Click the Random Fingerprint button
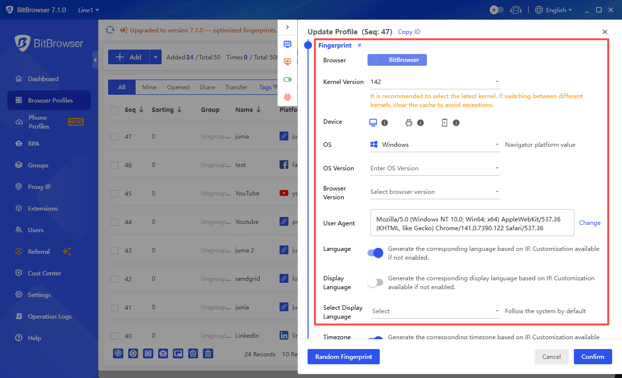This screenshot has width=622, height=378. pyautogui.click(x=343, y=357)
